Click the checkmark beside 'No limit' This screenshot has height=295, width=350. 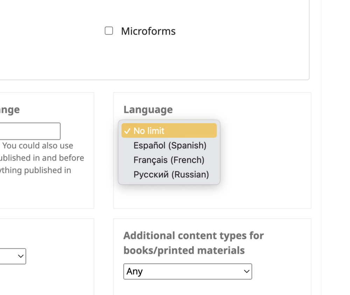click(x=127, y=131)
